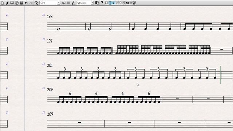Select bar number 209
This screenshot has width=233, height=131.
(50, 114)
